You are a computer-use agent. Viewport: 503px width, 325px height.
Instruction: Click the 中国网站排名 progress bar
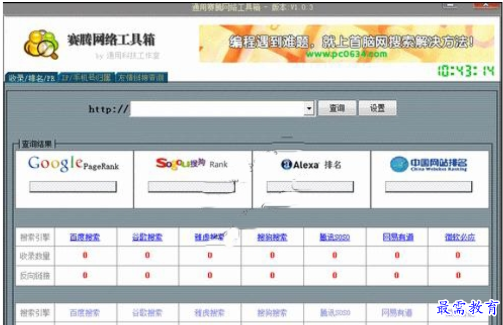coord(429,187)
